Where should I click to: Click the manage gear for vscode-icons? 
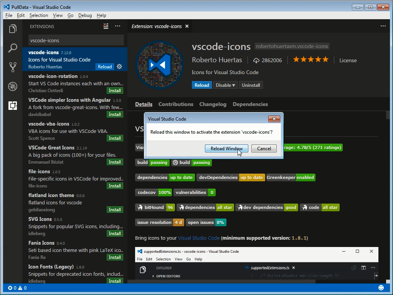pos(120,66)
